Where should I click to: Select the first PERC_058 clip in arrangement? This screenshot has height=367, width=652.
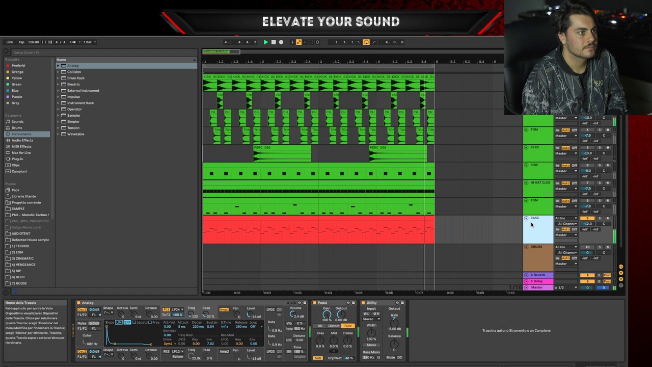tap(282, 153)
